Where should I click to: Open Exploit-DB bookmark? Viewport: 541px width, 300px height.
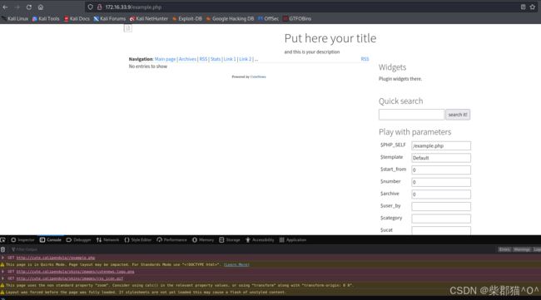tap(187, 18)
